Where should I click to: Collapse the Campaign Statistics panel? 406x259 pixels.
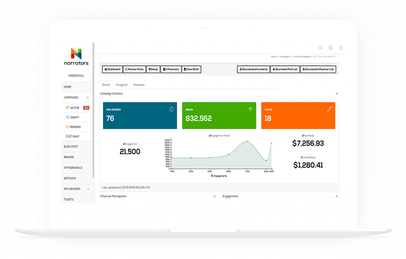click(x=337, y=94)
